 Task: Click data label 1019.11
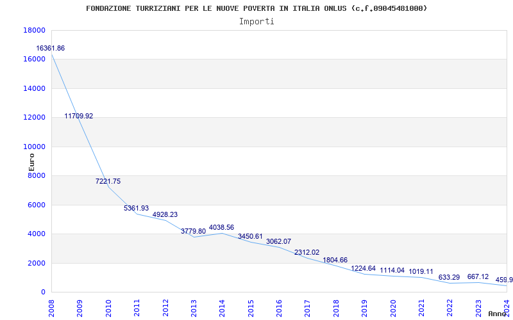(421, 271)
